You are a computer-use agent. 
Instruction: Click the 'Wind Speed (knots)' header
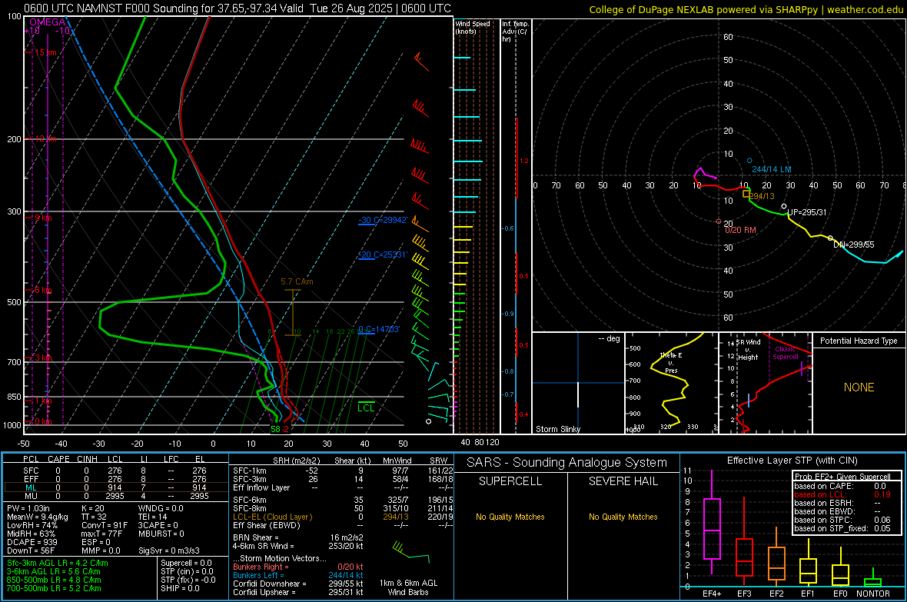coord(473,27)
